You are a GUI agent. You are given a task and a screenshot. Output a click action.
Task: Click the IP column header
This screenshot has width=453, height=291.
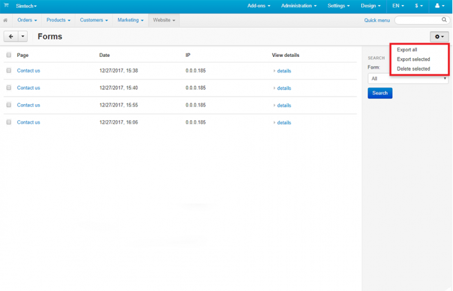[188, 55]
